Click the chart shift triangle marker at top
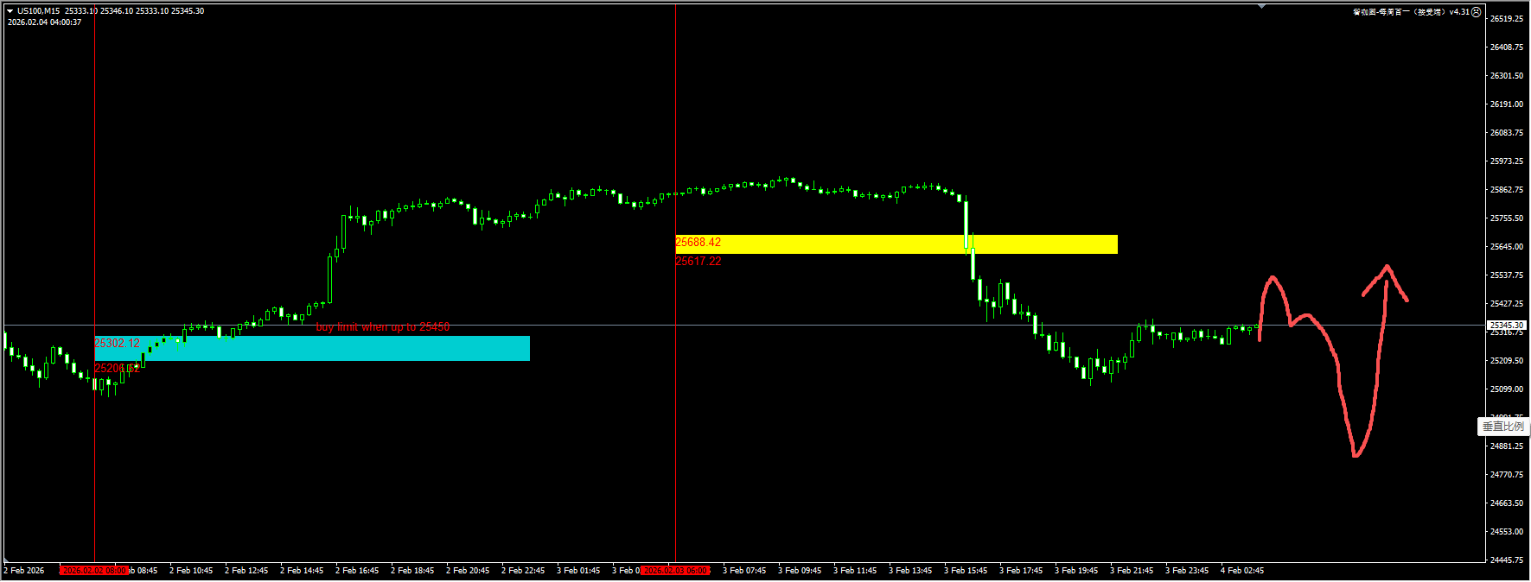Image resolution: width=1531 pixels, height=582 pixels. (x=1261, y=6)
